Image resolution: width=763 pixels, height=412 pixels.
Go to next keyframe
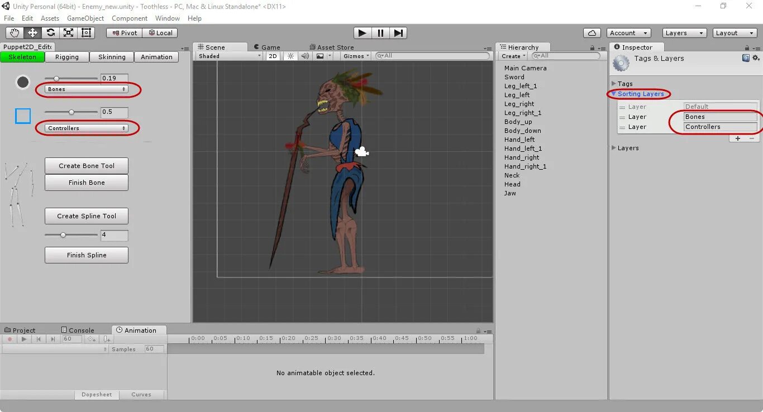[53, 339]
